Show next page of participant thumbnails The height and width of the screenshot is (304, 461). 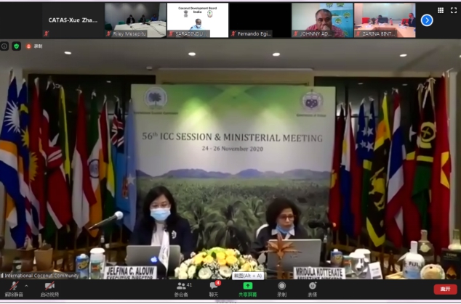coord(427,20)
